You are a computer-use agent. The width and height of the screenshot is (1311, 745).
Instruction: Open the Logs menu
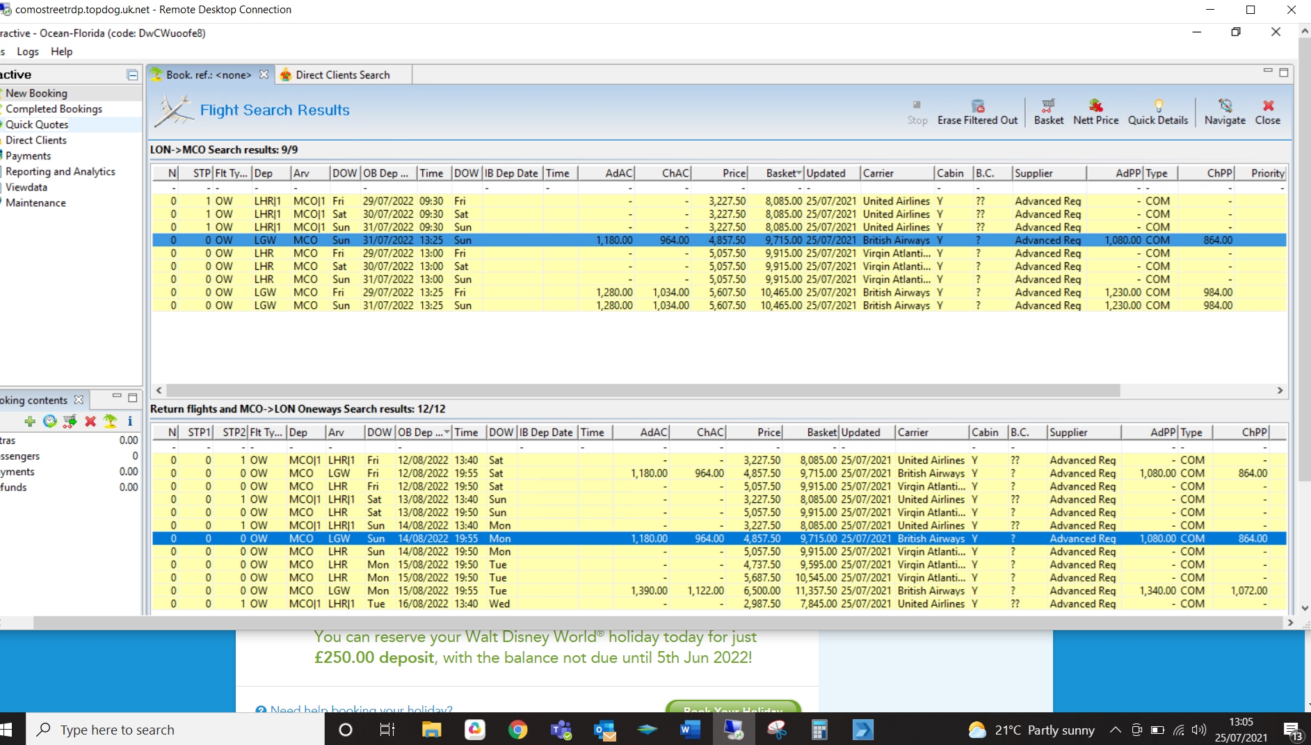pos(28,51)
